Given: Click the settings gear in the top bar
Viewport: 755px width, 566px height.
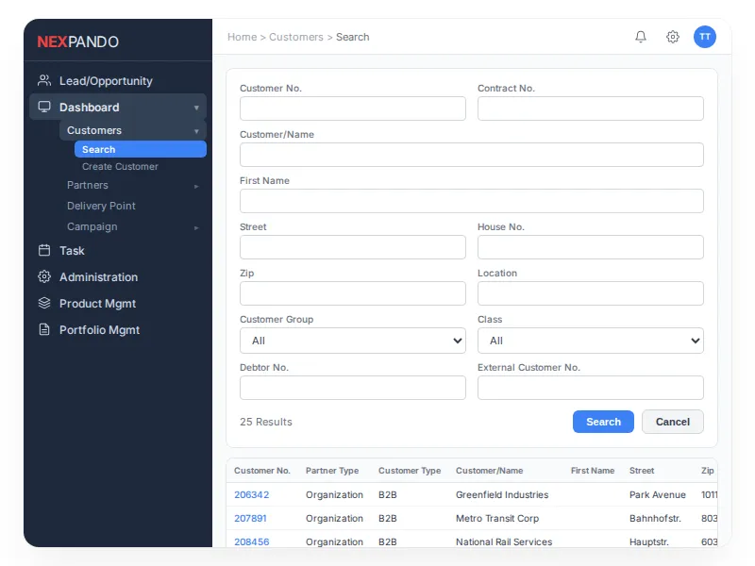Looking at the screenshot, I should click(x=672, y=37).
